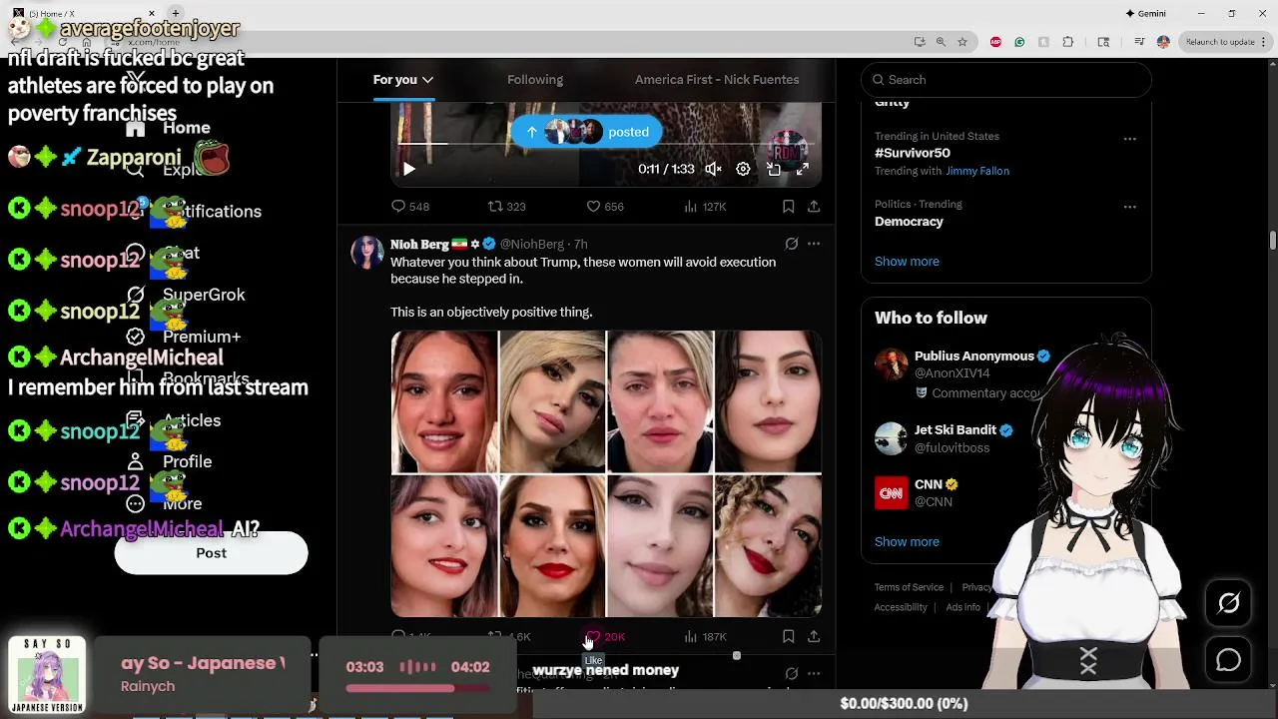The height and width of the screenshot is (719, 1278).
Task: Click the install app icon in the address bar
Action: [919, 42]
